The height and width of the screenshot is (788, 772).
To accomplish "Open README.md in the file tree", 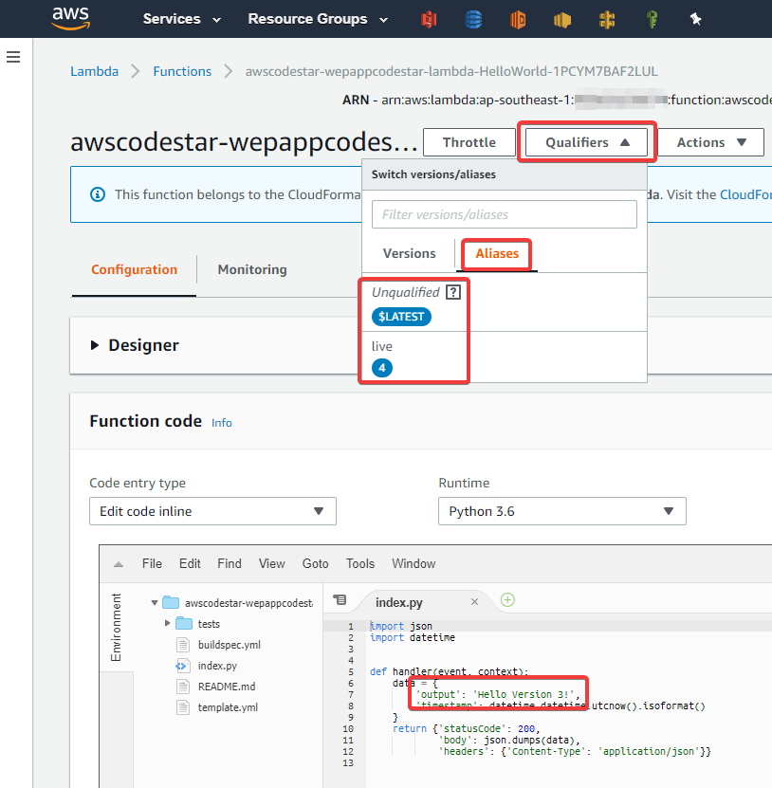I will (226, 687).
